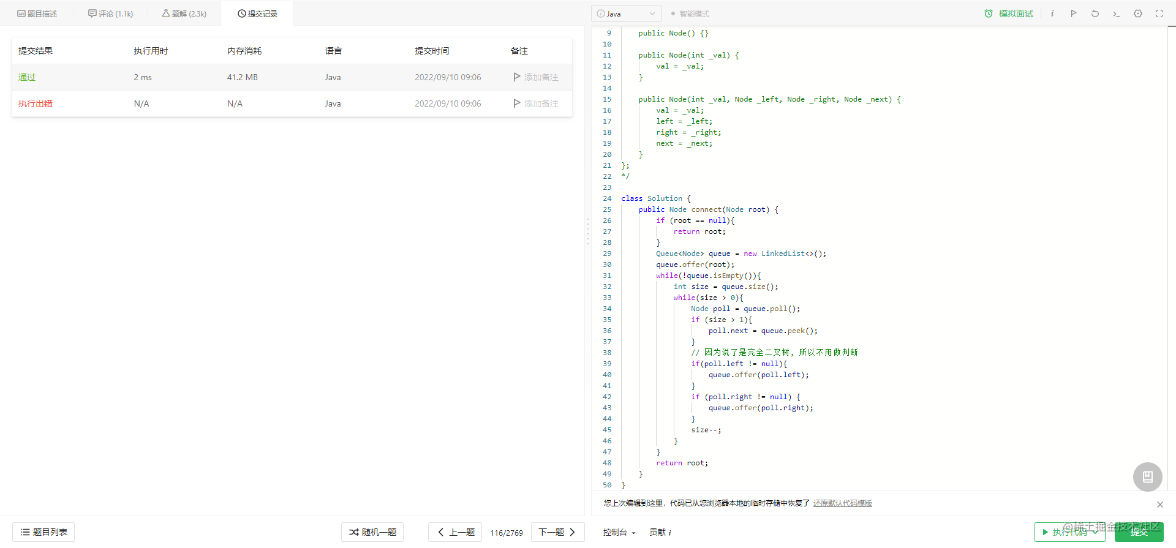Click the info icon in Java selector
The image size is (1176, 548).
pos(601,13)
